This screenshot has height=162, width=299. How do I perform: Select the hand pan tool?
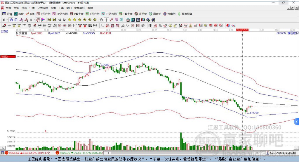point(101,20)
